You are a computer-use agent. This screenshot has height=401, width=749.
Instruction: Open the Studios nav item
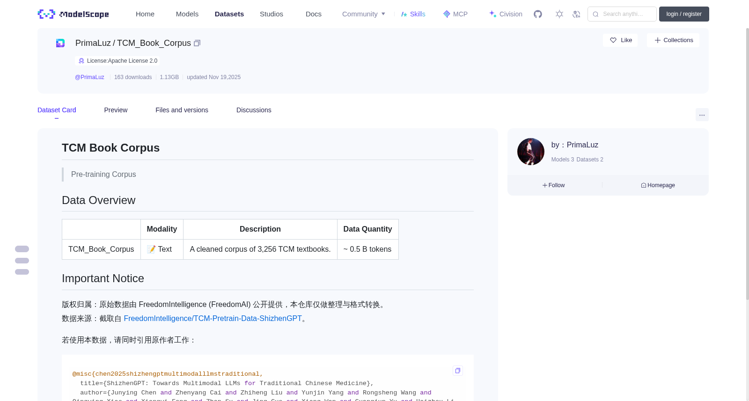pyautogui.click(x=272, y=14)
